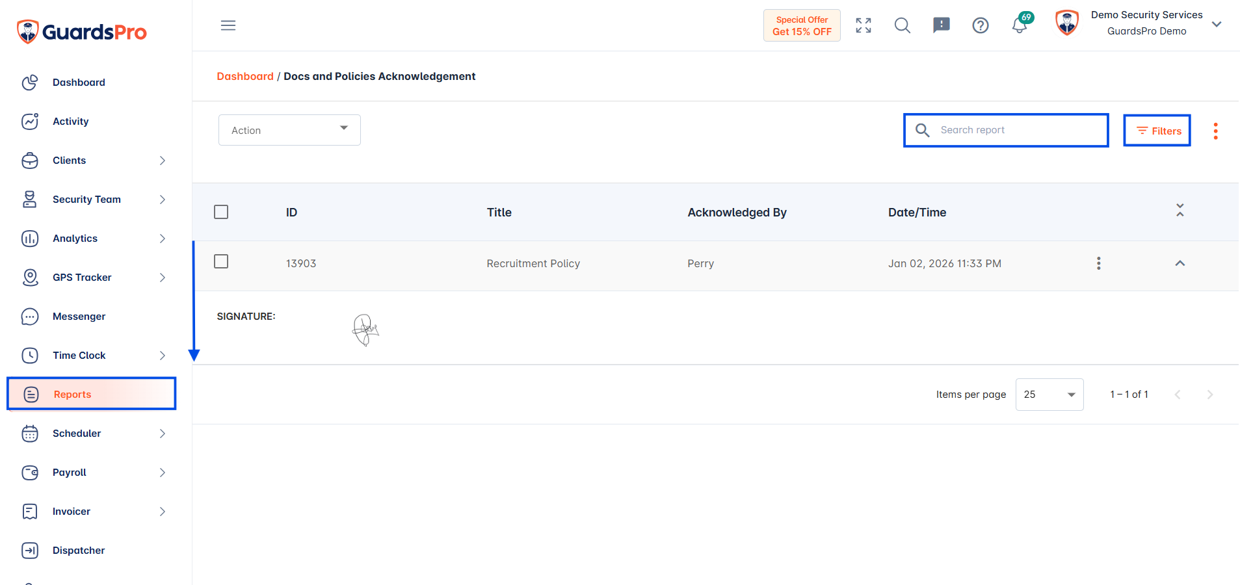
Task: Check the box for row 13903
Action: click(x=221, y=261)
